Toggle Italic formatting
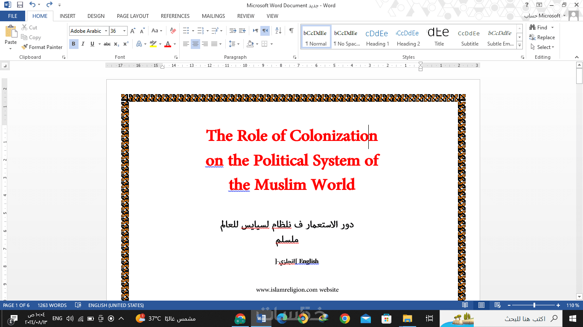Viewport: 583px width, 327px height. 83,44
